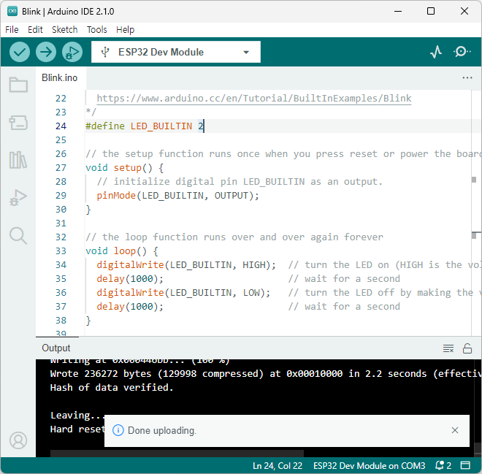Viewport: 482px width, 474px height.
Task: Click the 'Wrote 236272 bytes' output line
Action: pos(264,373)
